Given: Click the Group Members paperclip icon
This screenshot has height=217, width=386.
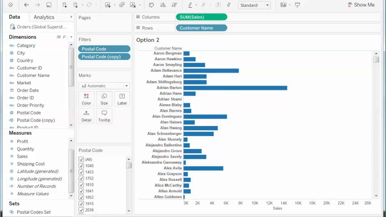Looking at the screenshot, I should click(x=204, y=5).
